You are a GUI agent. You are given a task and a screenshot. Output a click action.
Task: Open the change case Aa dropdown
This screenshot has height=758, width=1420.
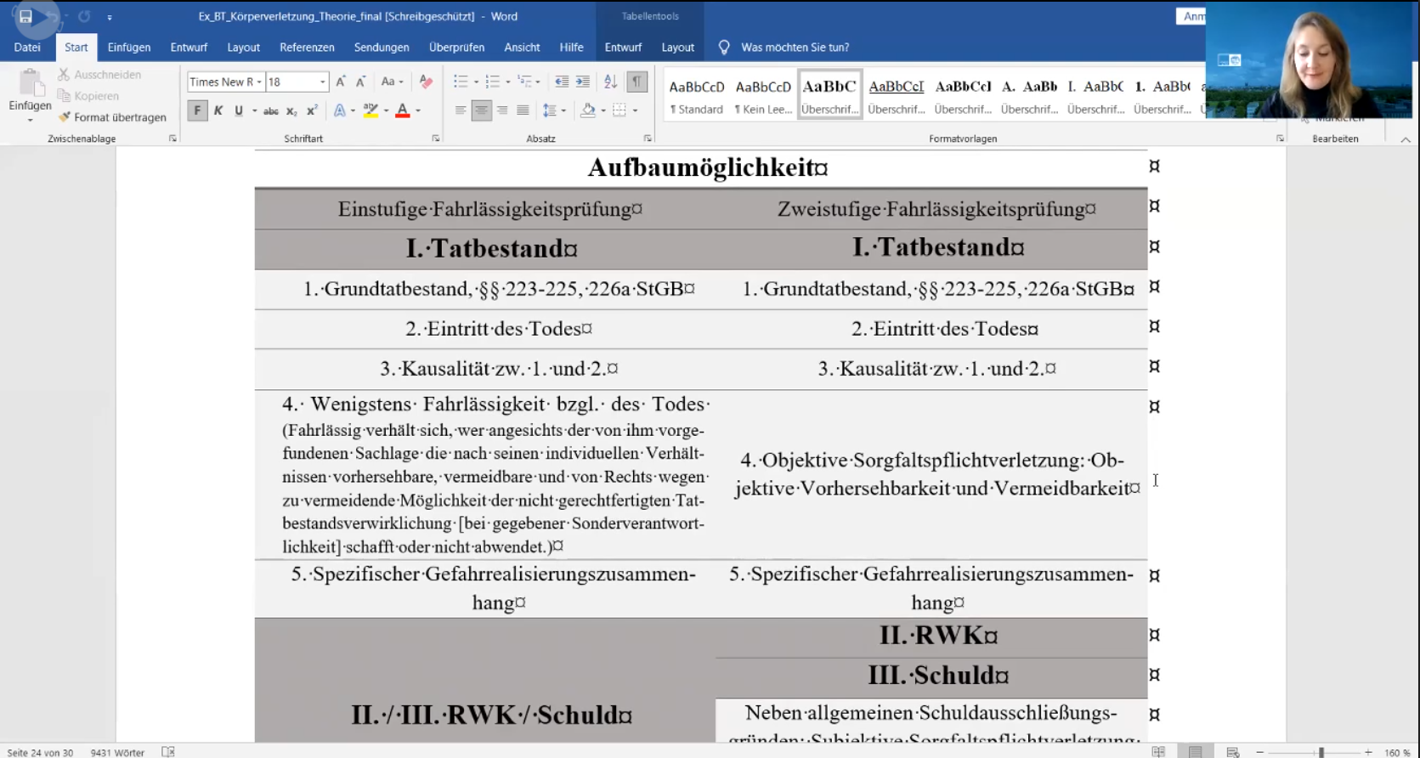(392, 82)
